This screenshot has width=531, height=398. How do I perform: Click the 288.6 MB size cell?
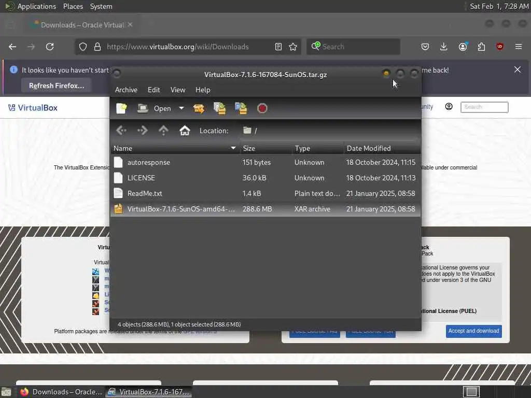click(x=257, y=209)
